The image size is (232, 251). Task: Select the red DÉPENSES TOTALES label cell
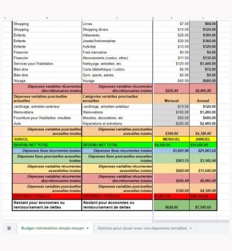pyautogui.click(x=47, y=196)
